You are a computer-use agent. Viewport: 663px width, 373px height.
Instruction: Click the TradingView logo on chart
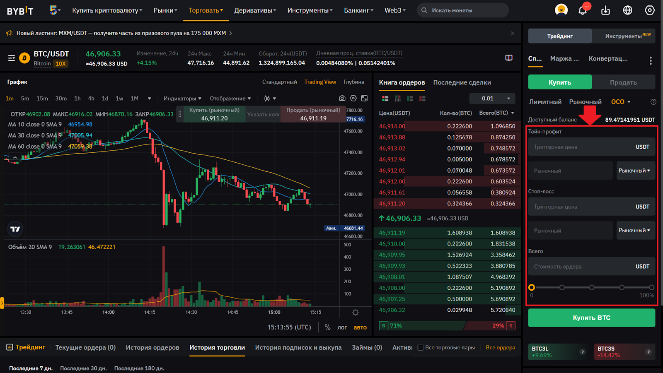click(x=15, y=229)
